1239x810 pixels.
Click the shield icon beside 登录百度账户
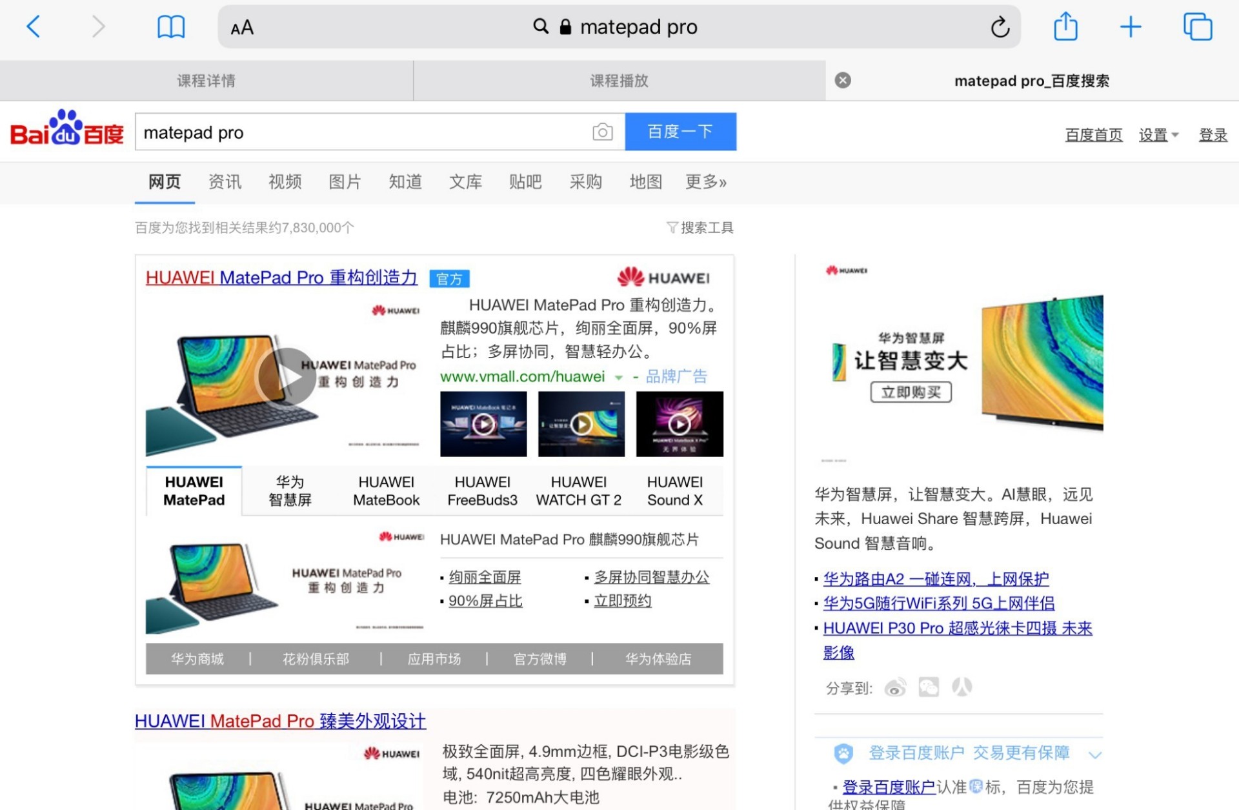[x=843, y=753]
